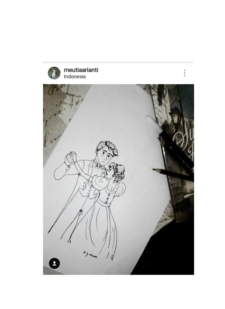Tap the handwritten script background at top-left
Image resolution: width=225 pixels, height=309 pixels.
click(59, 106)
